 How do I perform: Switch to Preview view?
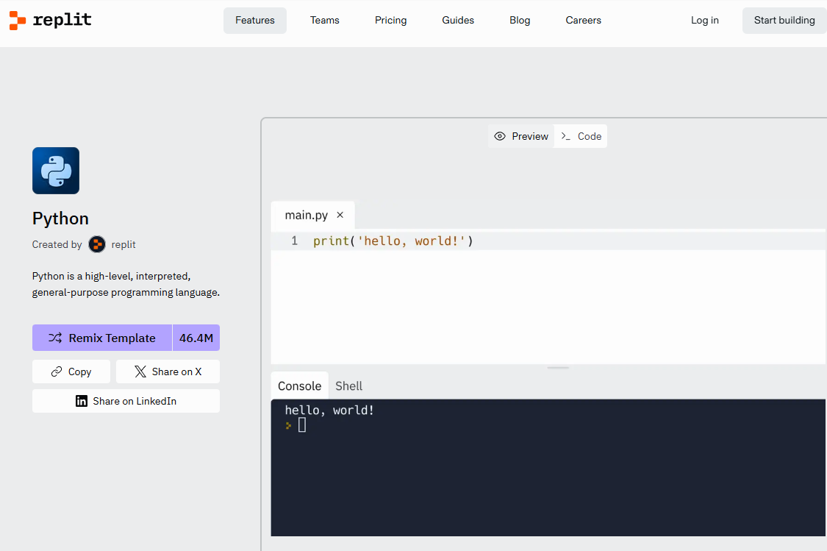(x=521, y=136)
